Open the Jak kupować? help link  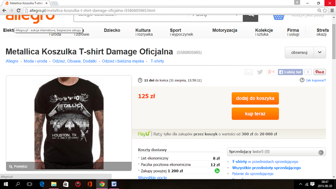click(x=316, y=80)
